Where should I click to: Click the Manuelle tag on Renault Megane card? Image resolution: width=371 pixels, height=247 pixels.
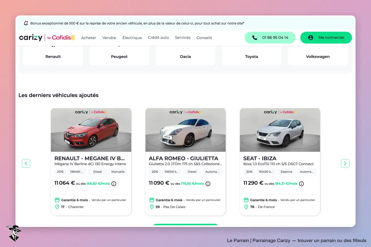118,172
